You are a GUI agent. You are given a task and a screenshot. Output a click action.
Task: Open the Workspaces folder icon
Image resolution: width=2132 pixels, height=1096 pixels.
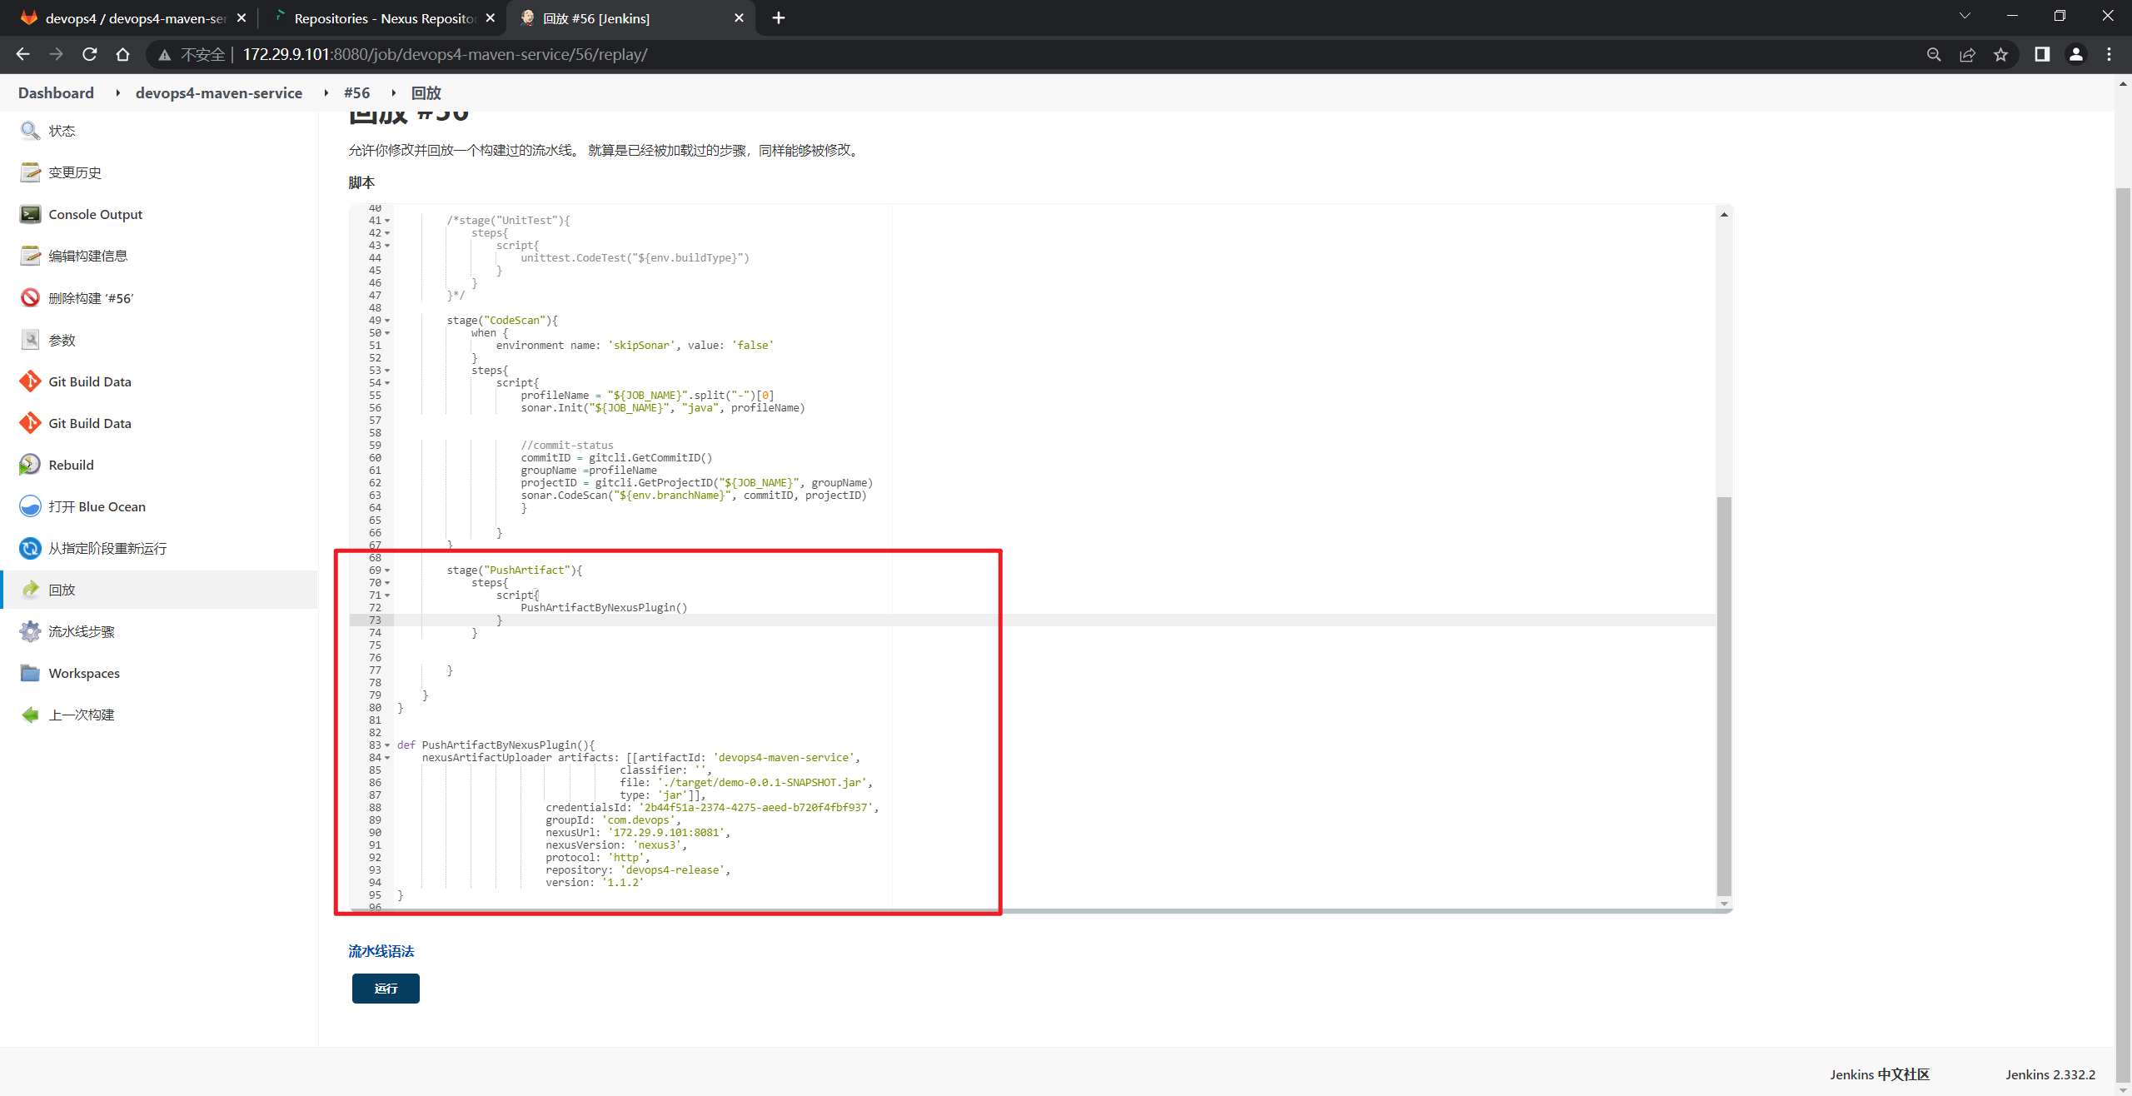coord(30,672)
